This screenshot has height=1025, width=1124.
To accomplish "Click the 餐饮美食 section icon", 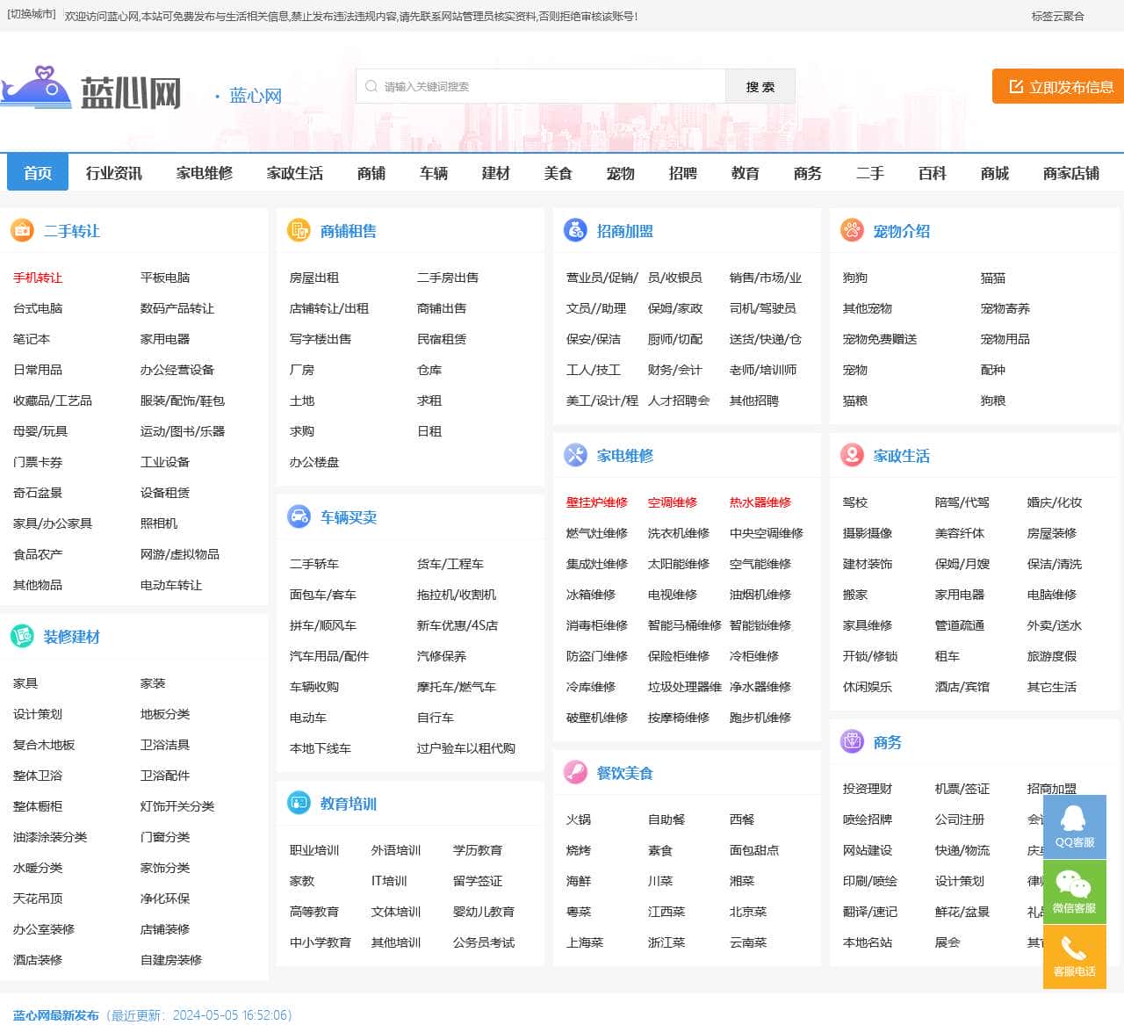I will 575,772.
